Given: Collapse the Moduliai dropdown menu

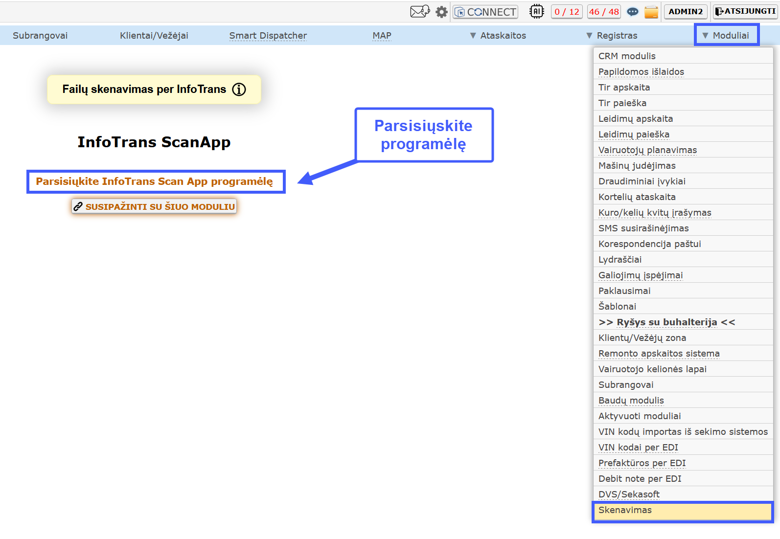Looking at the screenshot, I should [x=726, y=35].
